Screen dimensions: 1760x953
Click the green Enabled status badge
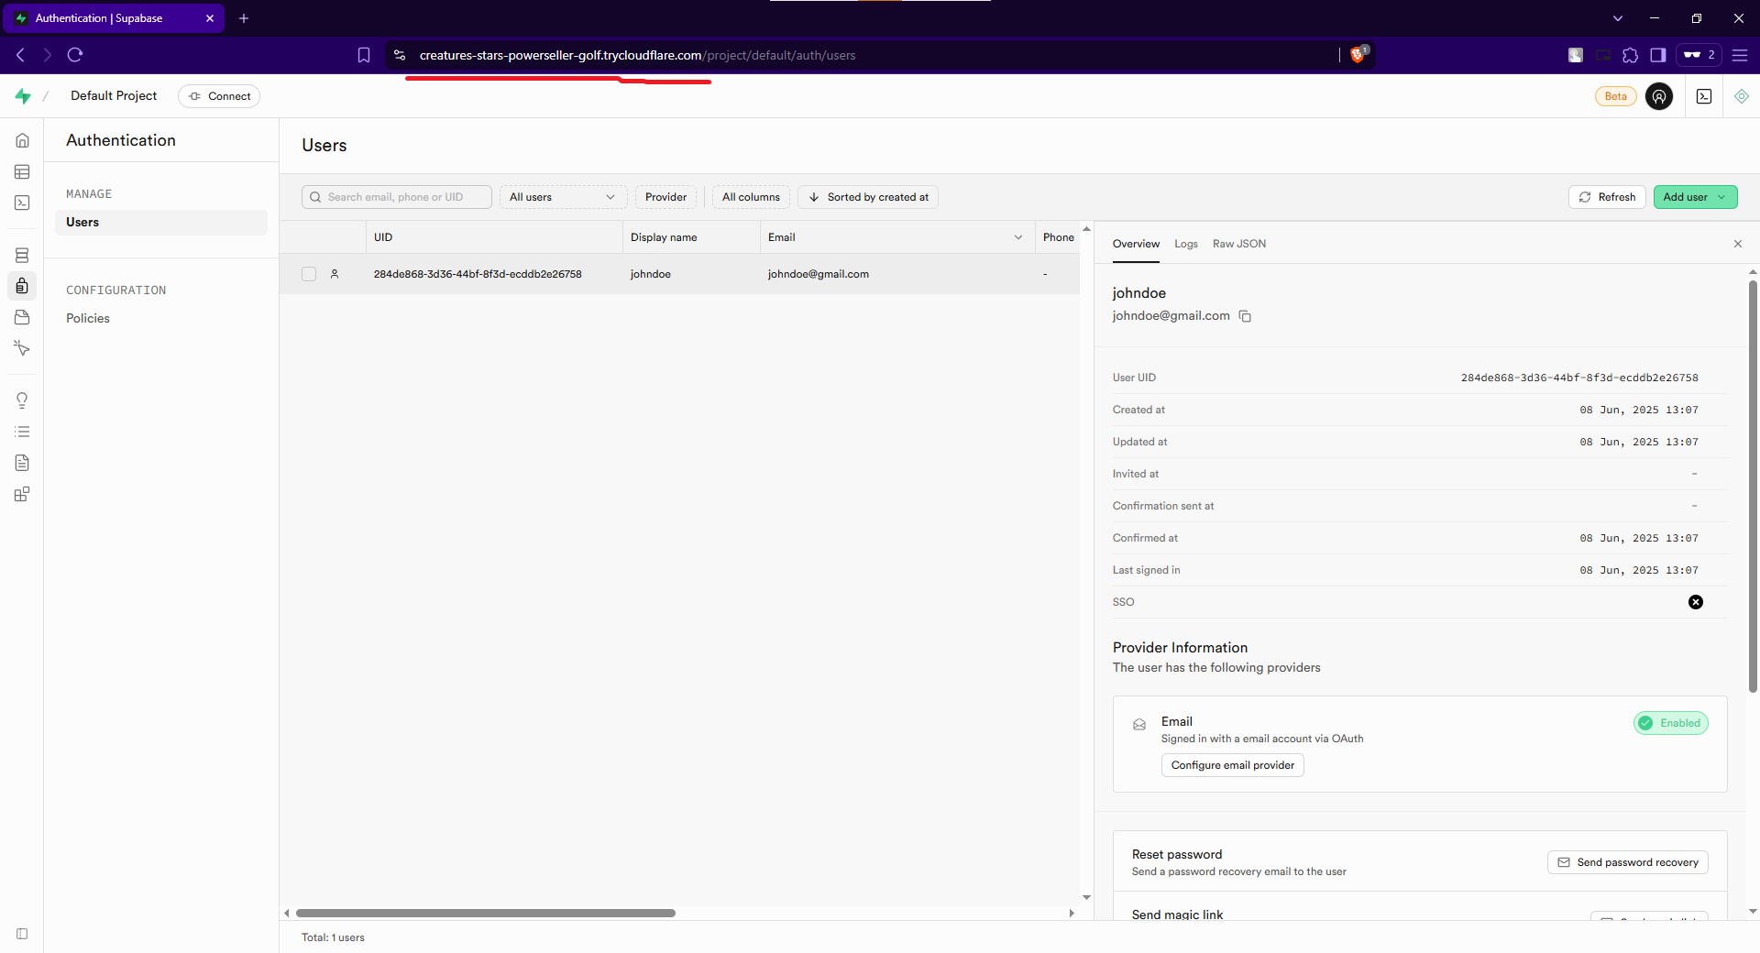pyautogui.click(x=1671, y=723)
